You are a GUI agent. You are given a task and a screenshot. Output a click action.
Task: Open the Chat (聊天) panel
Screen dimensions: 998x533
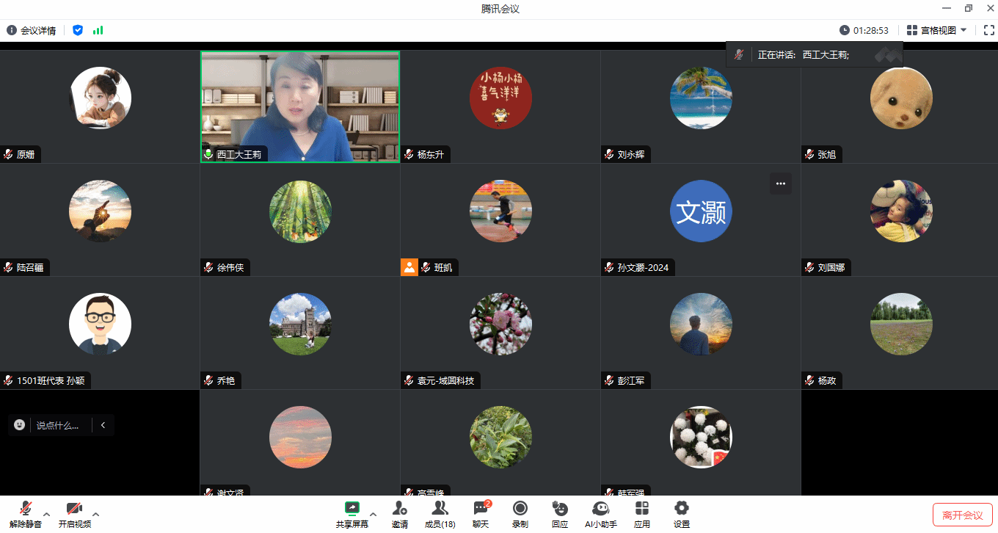(481, 514)
